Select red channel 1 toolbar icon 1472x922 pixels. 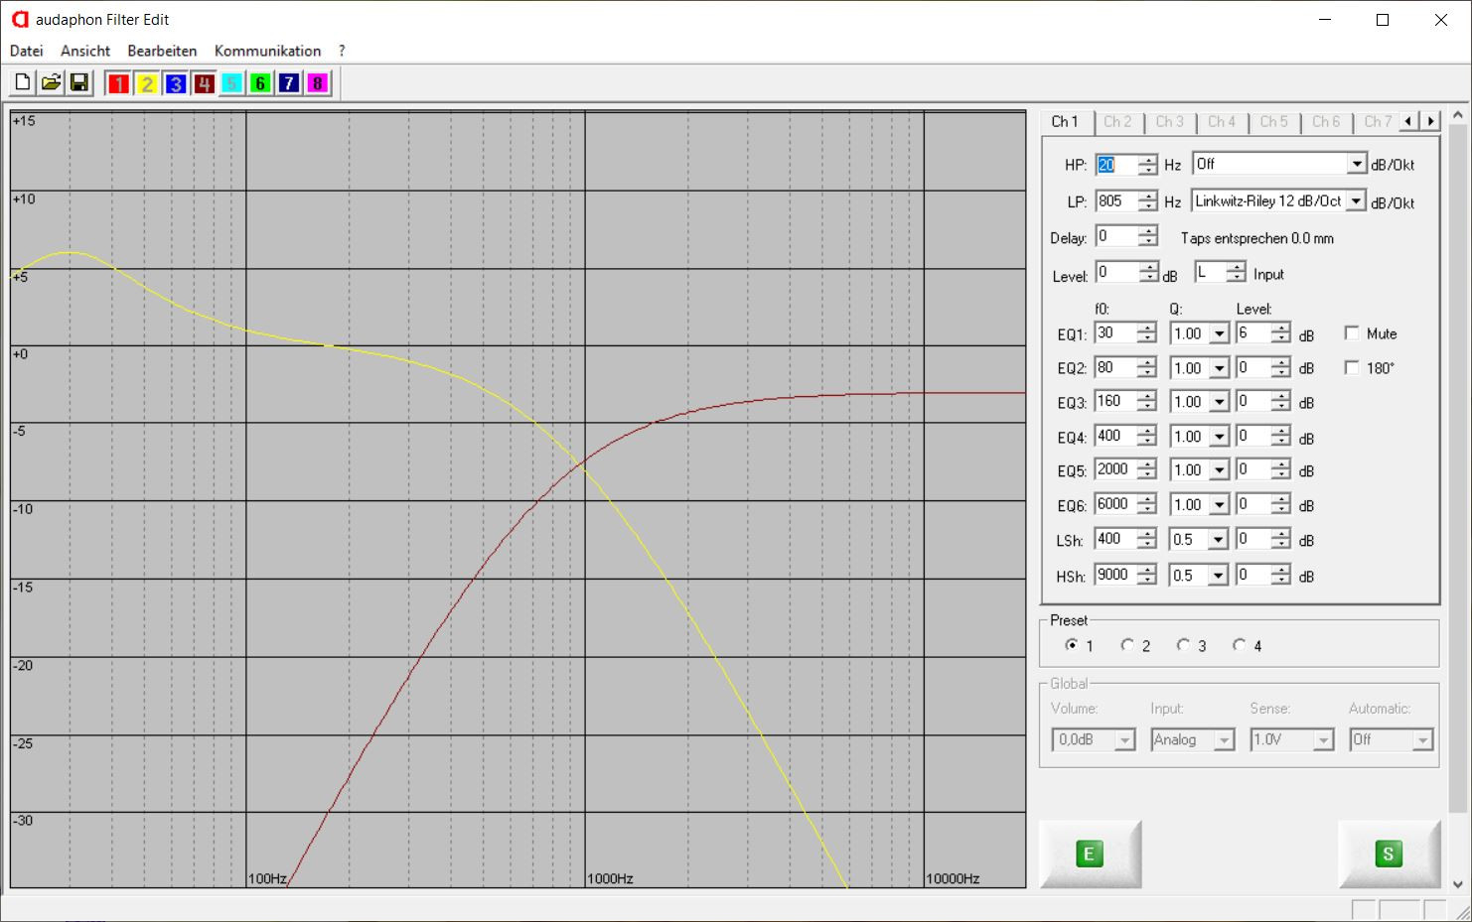pyautogui.click(x=118, y=83)
